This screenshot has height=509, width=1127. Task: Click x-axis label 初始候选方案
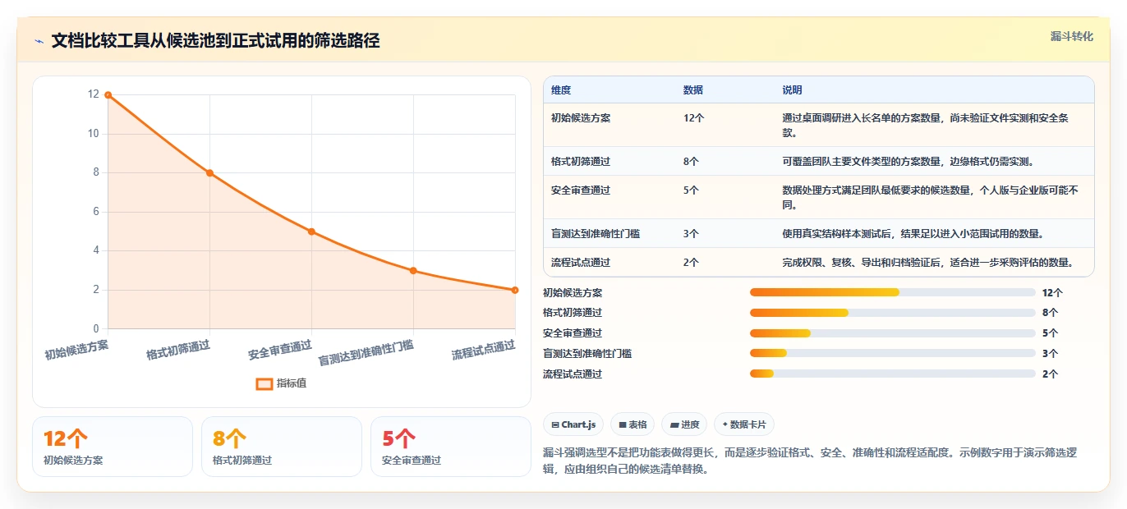tap(76, 351)
